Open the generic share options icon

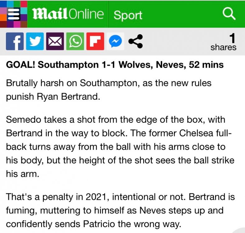pos(135,41)
